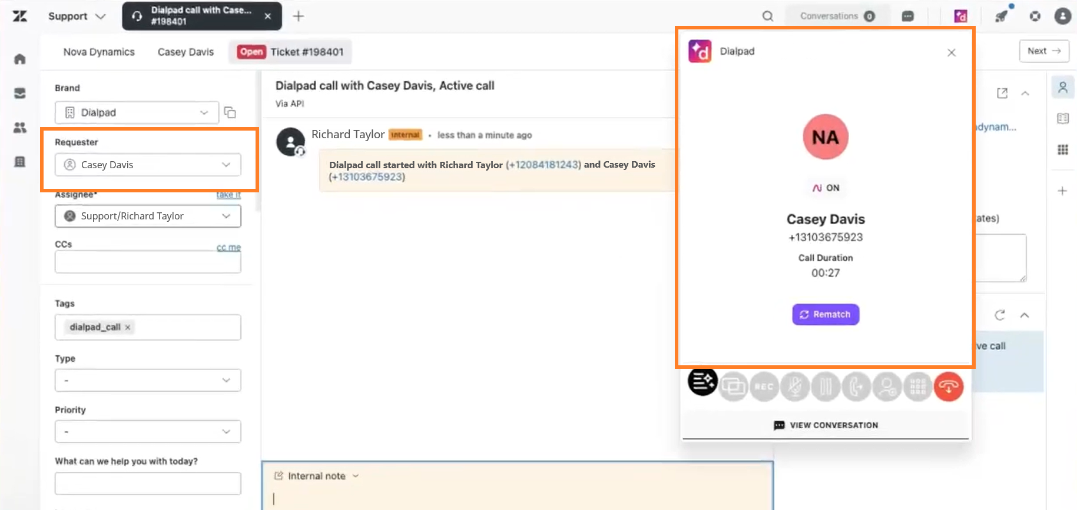
Task: Open the Support workspace dropdown
Action: coord(77,16)
